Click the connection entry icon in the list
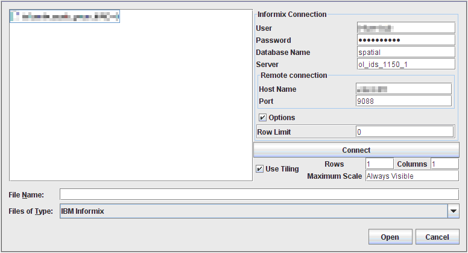 tap(16, 17)
